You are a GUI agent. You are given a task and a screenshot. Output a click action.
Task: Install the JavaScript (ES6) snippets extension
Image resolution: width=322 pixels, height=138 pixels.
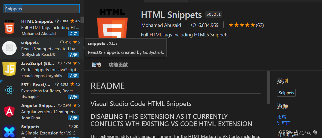[x=73, y=76]
